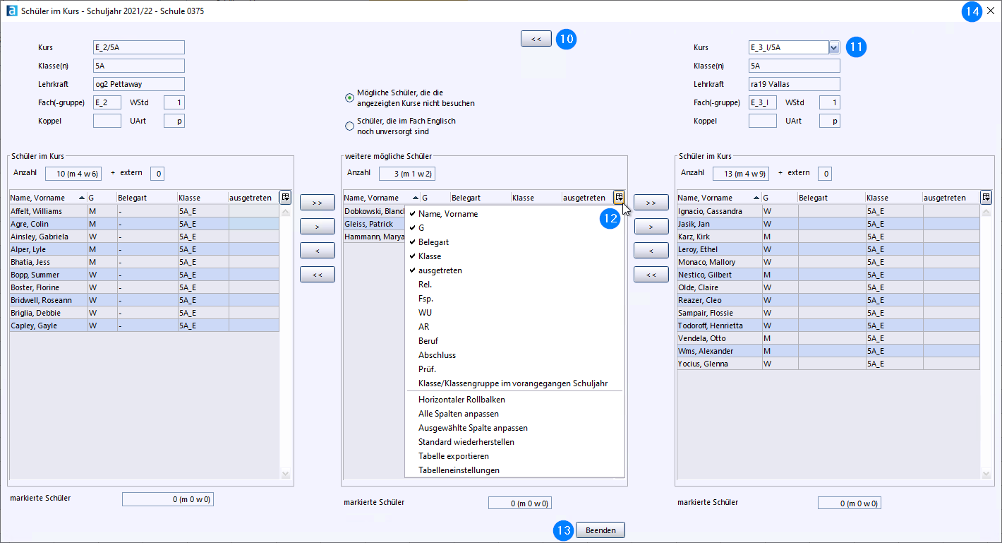This screenshot has height=543, width=1002.
Task: Choose 'Alle Spalten anpassen' menu entry
Action: tap(514, 414)
